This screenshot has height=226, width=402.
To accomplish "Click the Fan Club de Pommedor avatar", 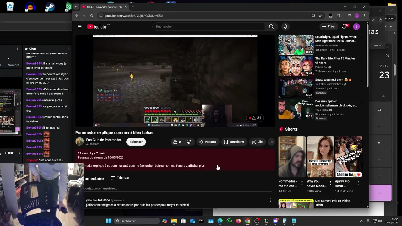I will [x=79, y=142].
